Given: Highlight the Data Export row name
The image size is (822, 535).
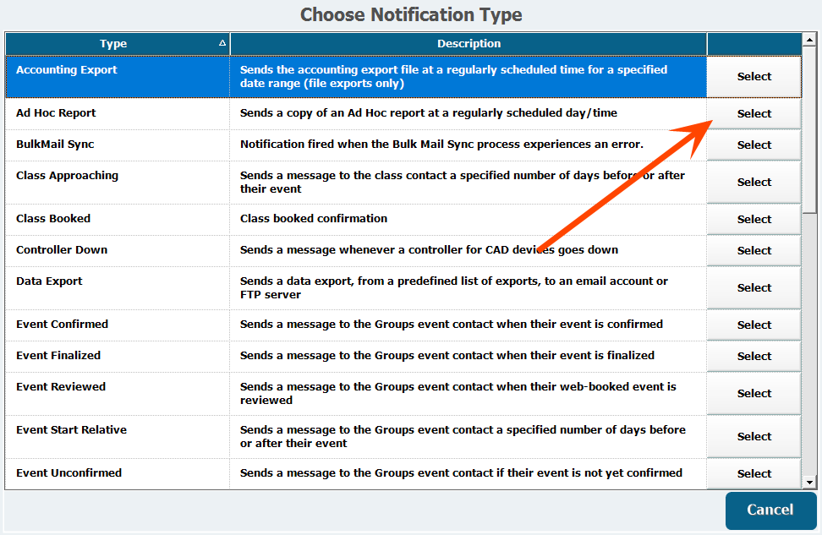Looking at the screenshot, I should click(49, 281).
